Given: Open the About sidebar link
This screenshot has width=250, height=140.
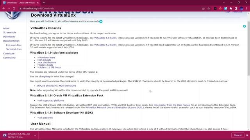Looking at the screenshot, I should pos(6,28).
